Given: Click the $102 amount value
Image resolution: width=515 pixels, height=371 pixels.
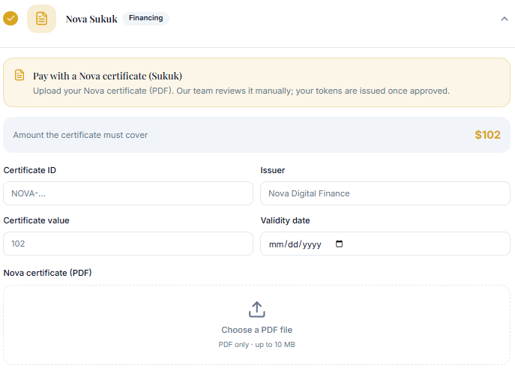Looking at the screenshot, I should point(487,135).
